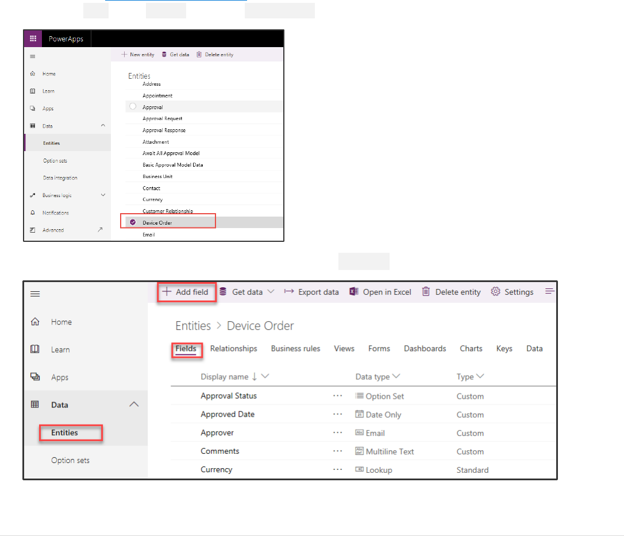The image size is (624, 536).
Task: Open the Email entity
Action: (x=149, y=235)
